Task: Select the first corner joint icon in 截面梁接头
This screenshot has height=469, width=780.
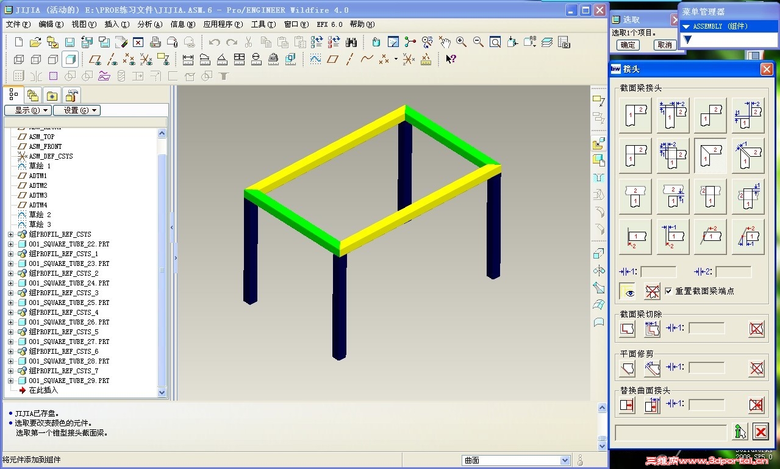Action: [x=635, y=115]
